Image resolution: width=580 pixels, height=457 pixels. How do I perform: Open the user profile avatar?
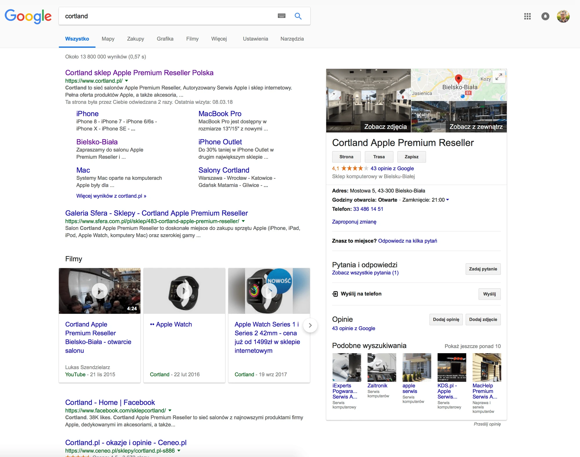(x=563, y=16)
